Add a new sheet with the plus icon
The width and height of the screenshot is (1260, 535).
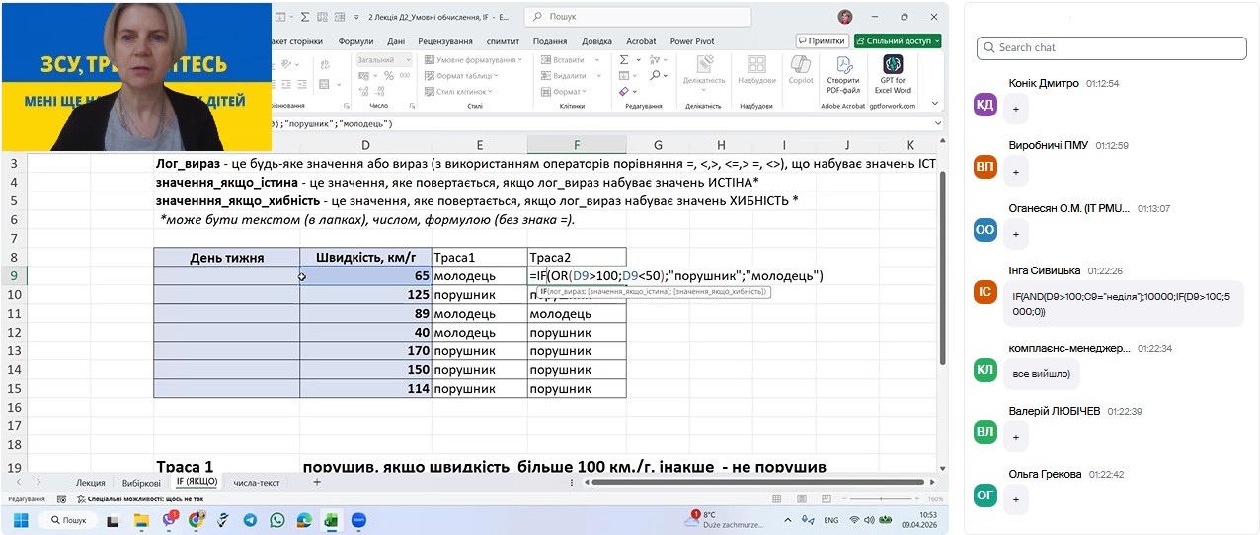click(x=317, y=482)
